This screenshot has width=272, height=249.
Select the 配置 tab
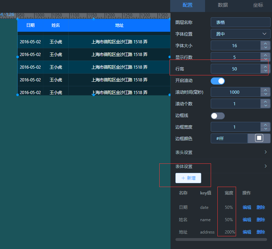[x=187, y=5]
